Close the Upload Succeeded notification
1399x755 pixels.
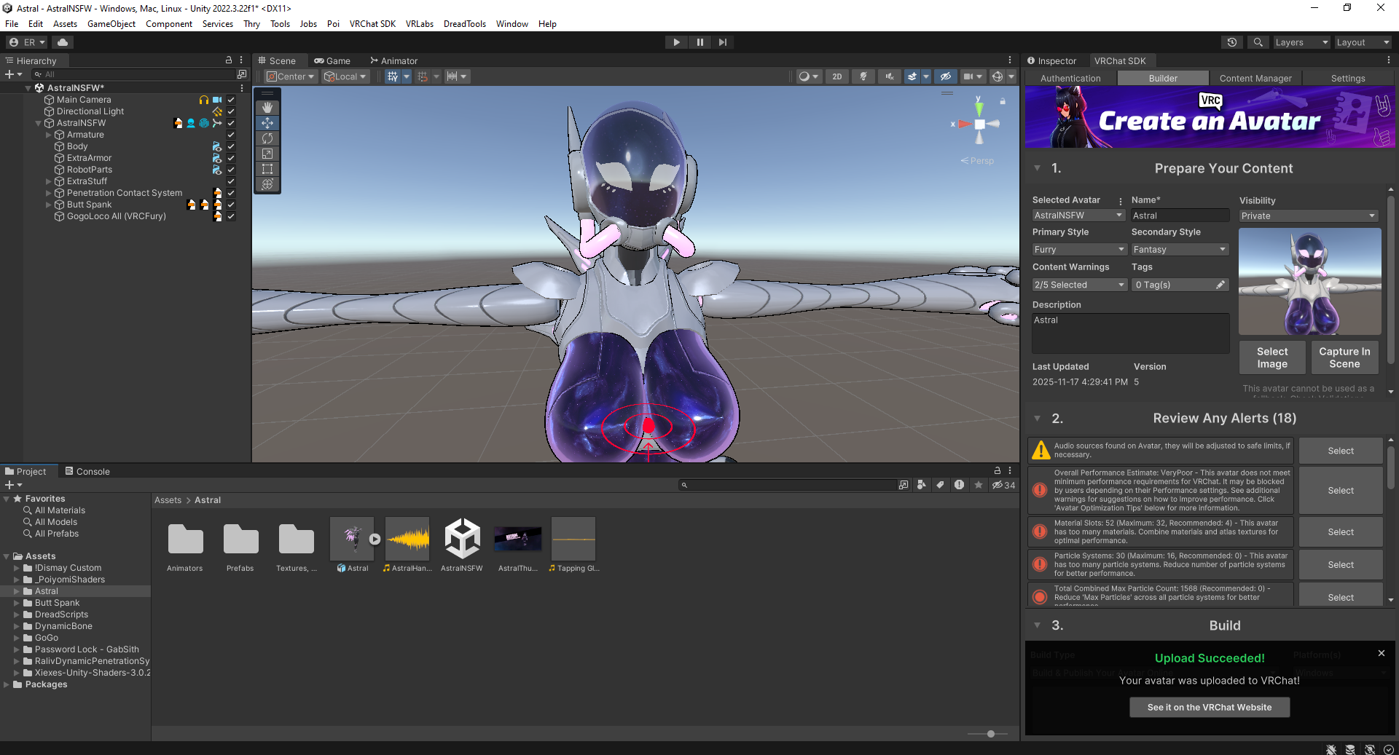tap(1382, 653)
